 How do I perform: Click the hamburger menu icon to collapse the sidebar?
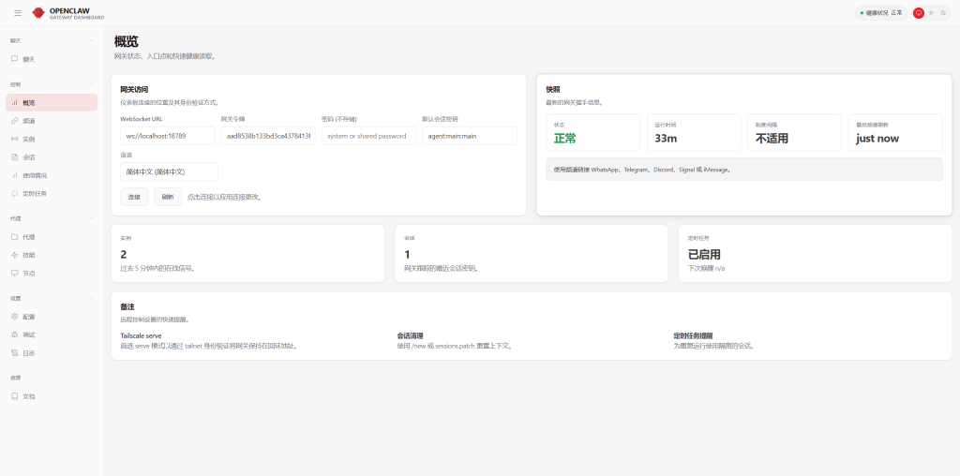tap(18, 13)
